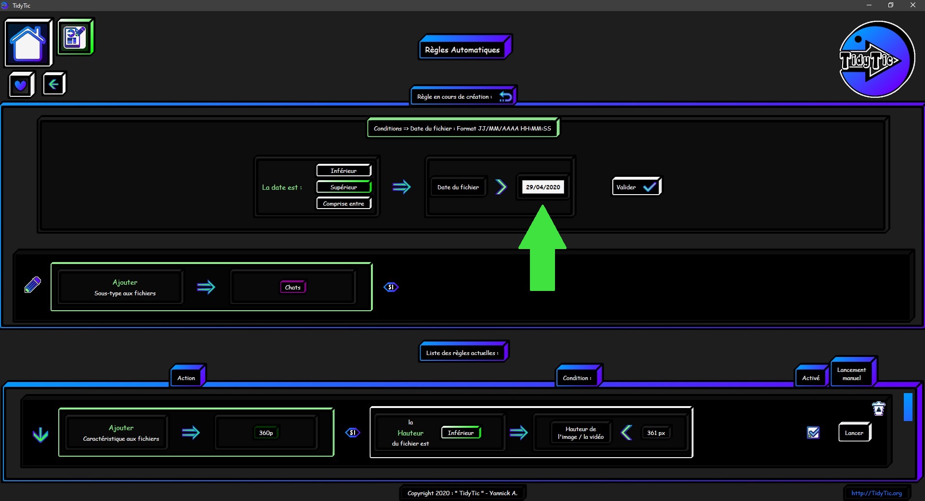Screen dimensions: 925x501
Task: Click the SI condition badge beside Chats
Action: point(391,287)
